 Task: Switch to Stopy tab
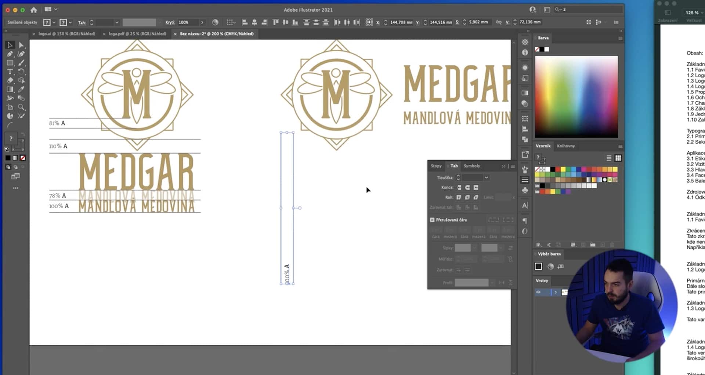(436, 166)
